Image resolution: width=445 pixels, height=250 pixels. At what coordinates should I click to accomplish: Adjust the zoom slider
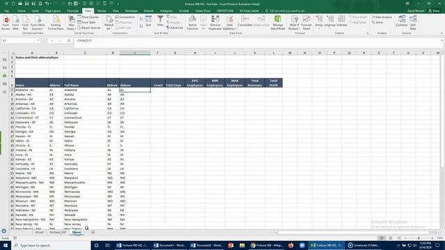419,238
